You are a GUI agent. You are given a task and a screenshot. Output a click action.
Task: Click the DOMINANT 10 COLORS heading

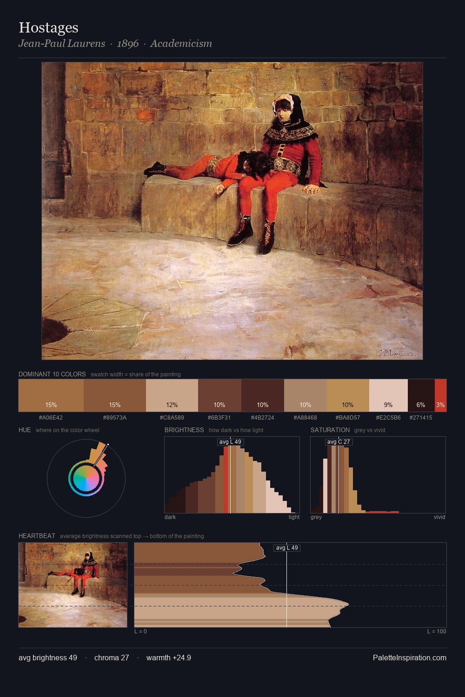pos(52,374)
